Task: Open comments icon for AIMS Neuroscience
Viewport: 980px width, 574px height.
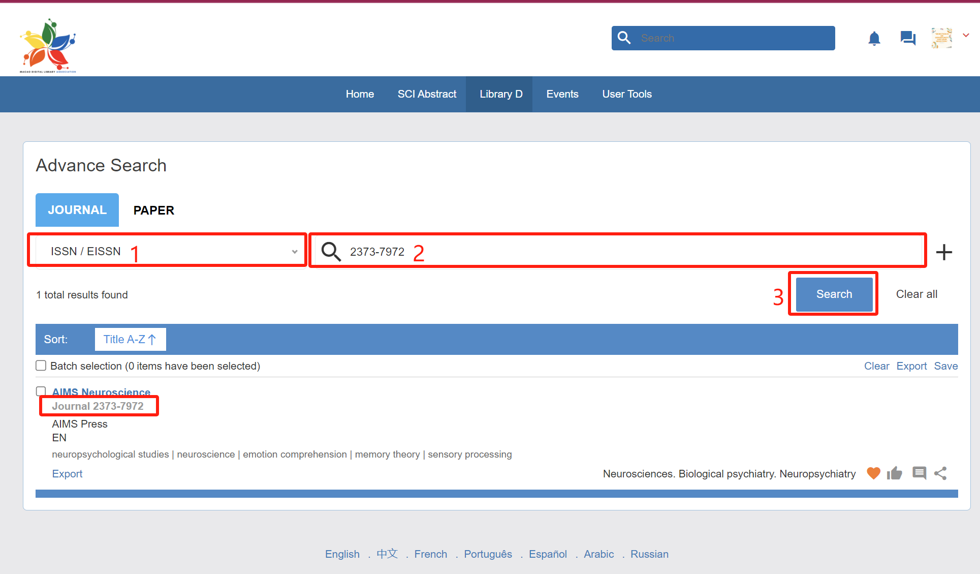Action: [919, 473]
